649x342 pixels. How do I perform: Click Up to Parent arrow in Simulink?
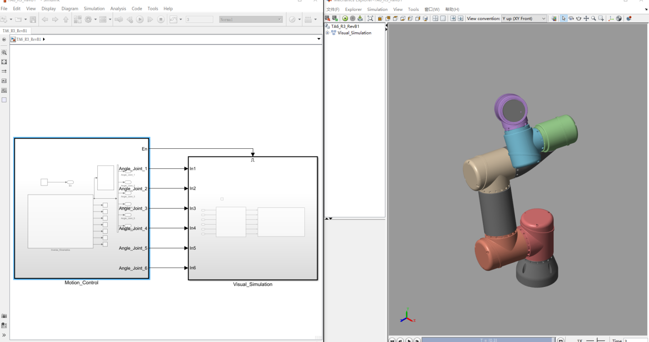65,20
